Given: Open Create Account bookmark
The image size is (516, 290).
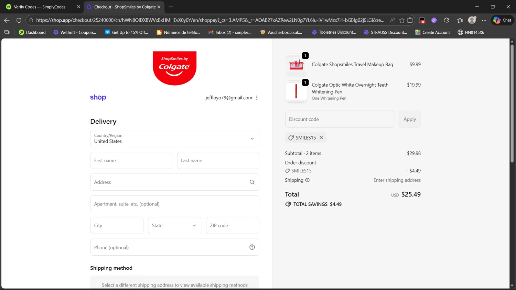Looking at the screenshot, I should point(432,32).
